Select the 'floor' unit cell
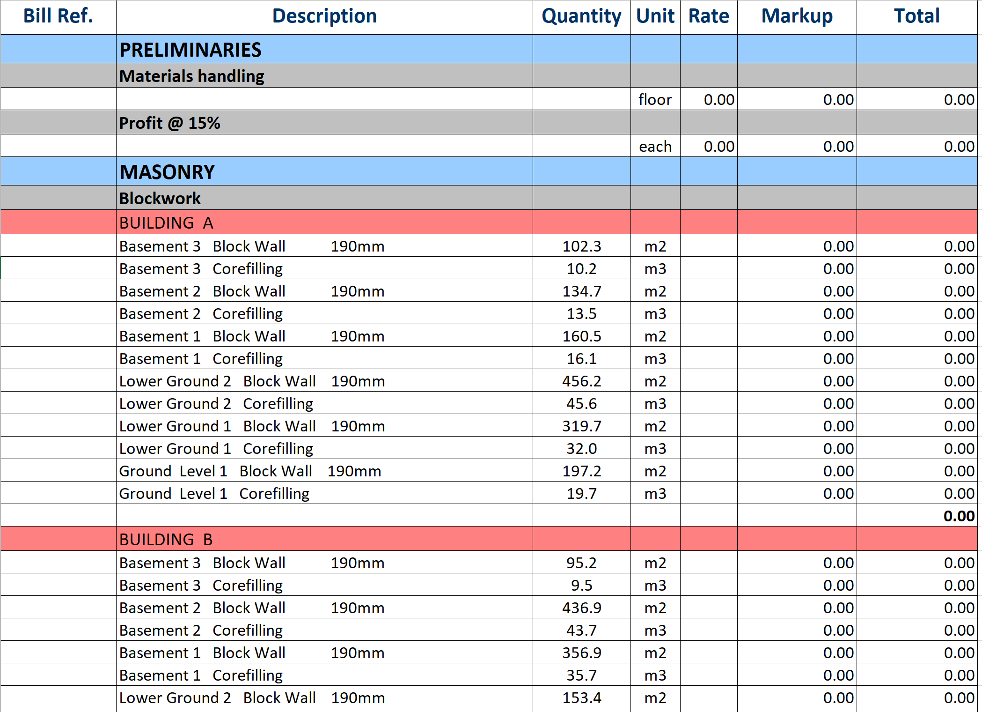This screenshot has height=712, width=982. [654, 99]
